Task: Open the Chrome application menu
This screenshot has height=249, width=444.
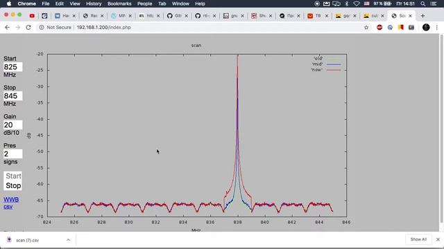Action: tap(26, 3)
